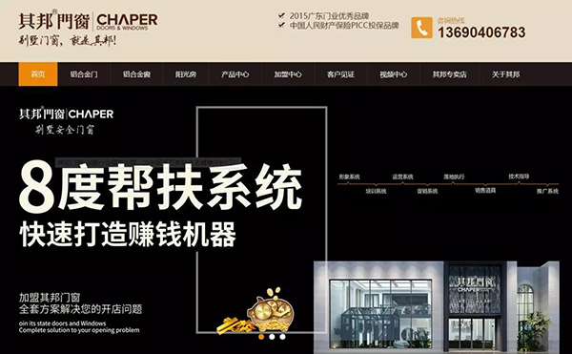Click the 其邦专卖店 nav link
The width and height of the screenshot is (572, 354).
pos(449,74)
